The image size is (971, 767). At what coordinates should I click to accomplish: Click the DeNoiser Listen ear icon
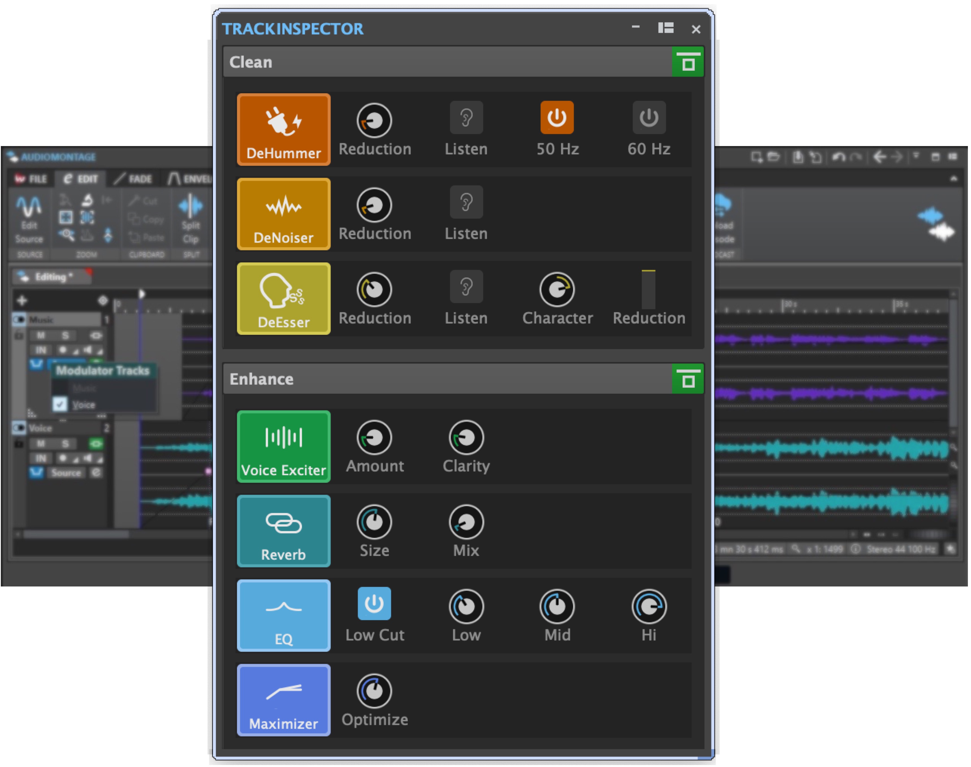click(x=466, y=202)
